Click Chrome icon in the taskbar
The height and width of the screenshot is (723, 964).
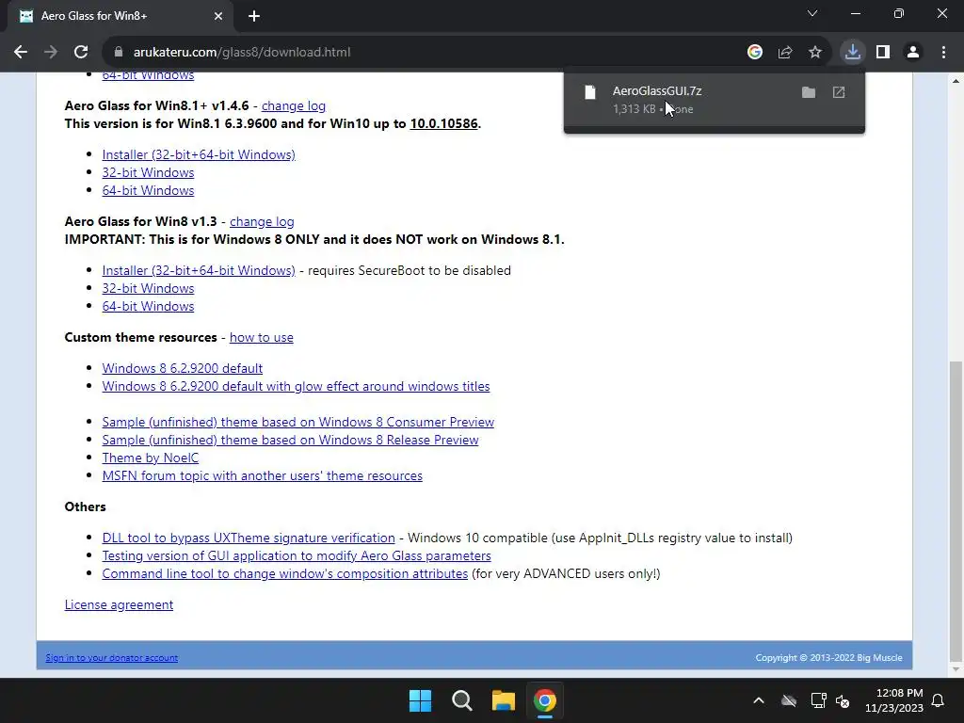click(545, 700)
